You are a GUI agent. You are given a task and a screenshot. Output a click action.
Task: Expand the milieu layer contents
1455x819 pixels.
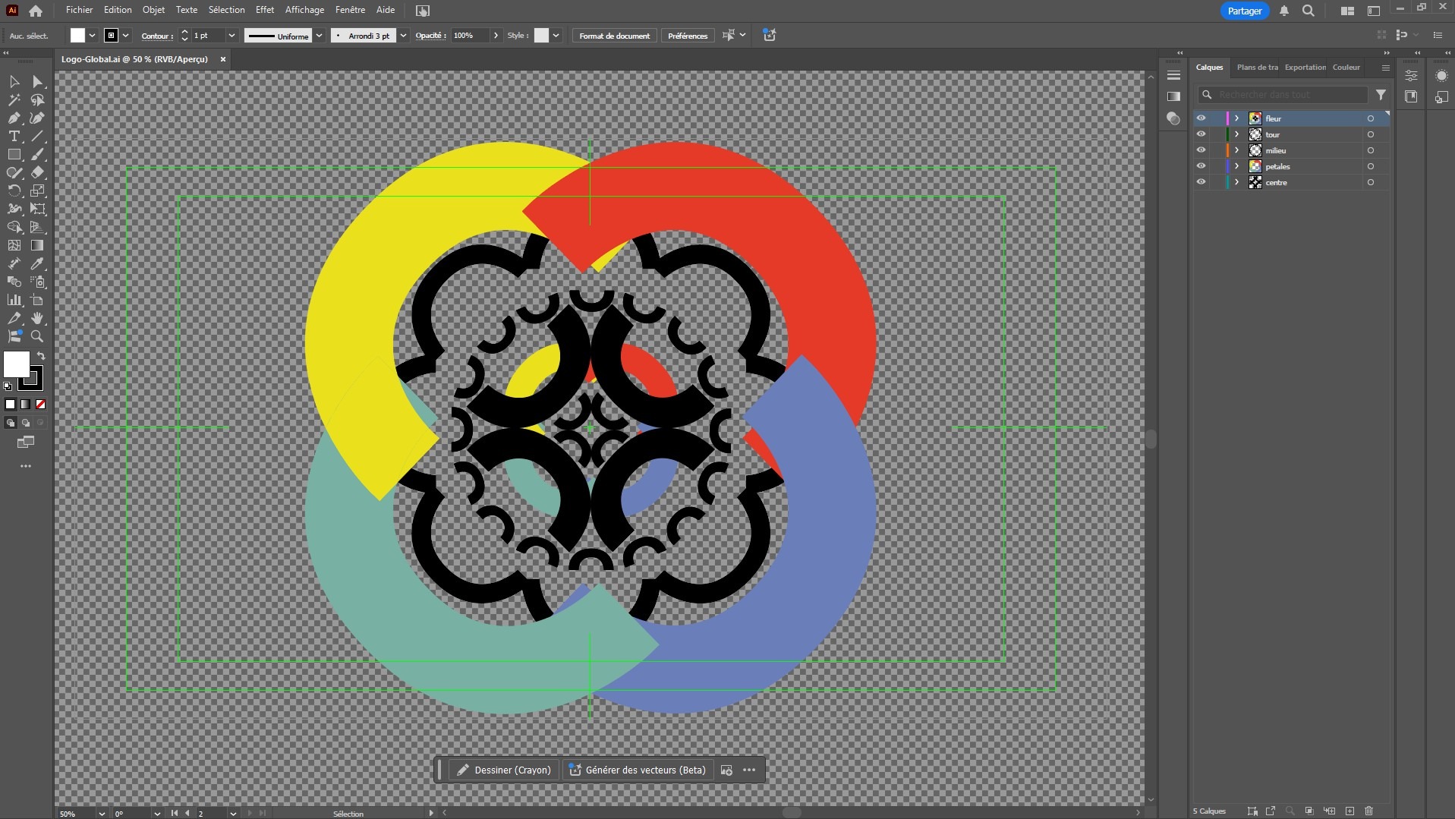tap(1236, 150)
